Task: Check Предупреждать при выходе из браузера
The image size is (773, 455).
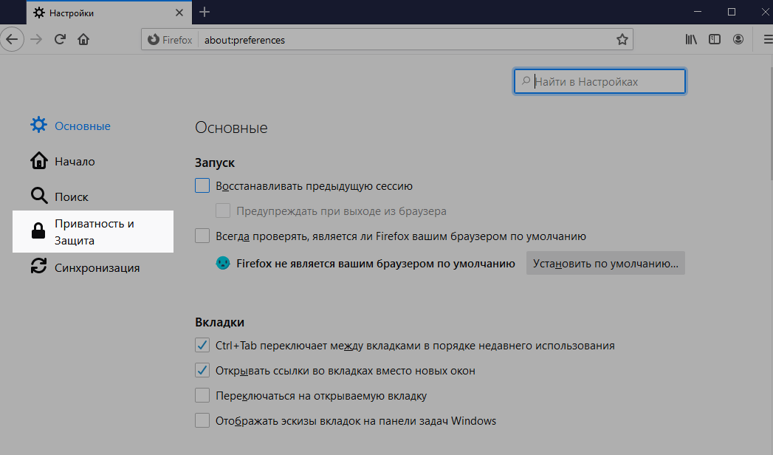Action: [x=223, y=211]
